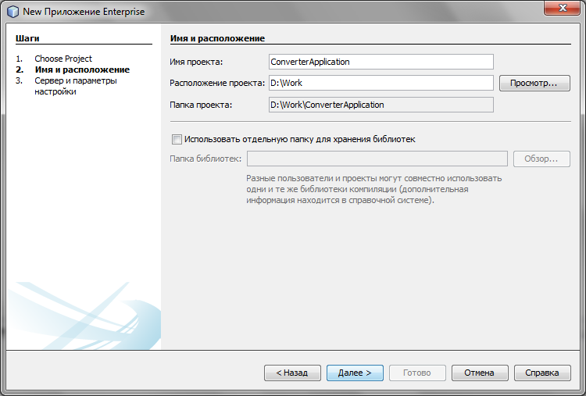Image resolution: width=586 pixels, height=396 pixels.
Task: Click the Имя проекта field with ConverterApplication
Action: [x=381, y=62]
